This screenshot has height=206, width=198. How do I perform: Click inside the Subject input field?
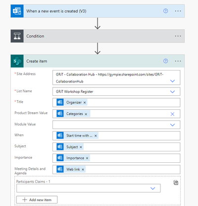click(116, 147)
